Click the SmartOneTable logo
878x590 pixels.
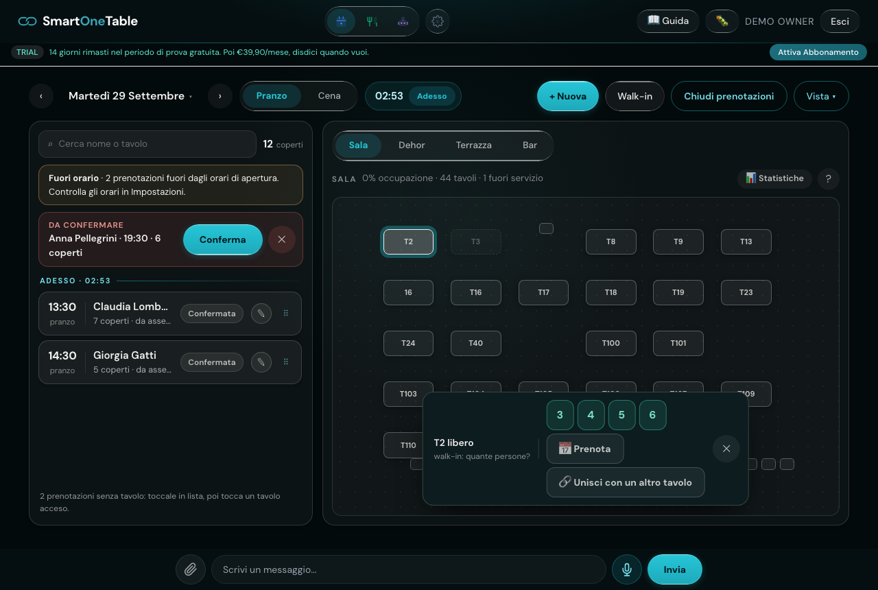click(x=78, y=21)
